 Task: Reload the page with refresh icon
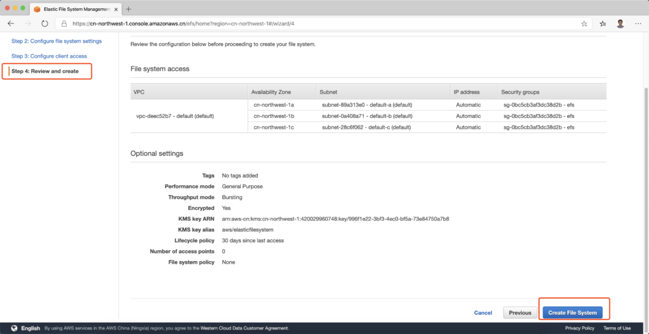tap(44, 23)
